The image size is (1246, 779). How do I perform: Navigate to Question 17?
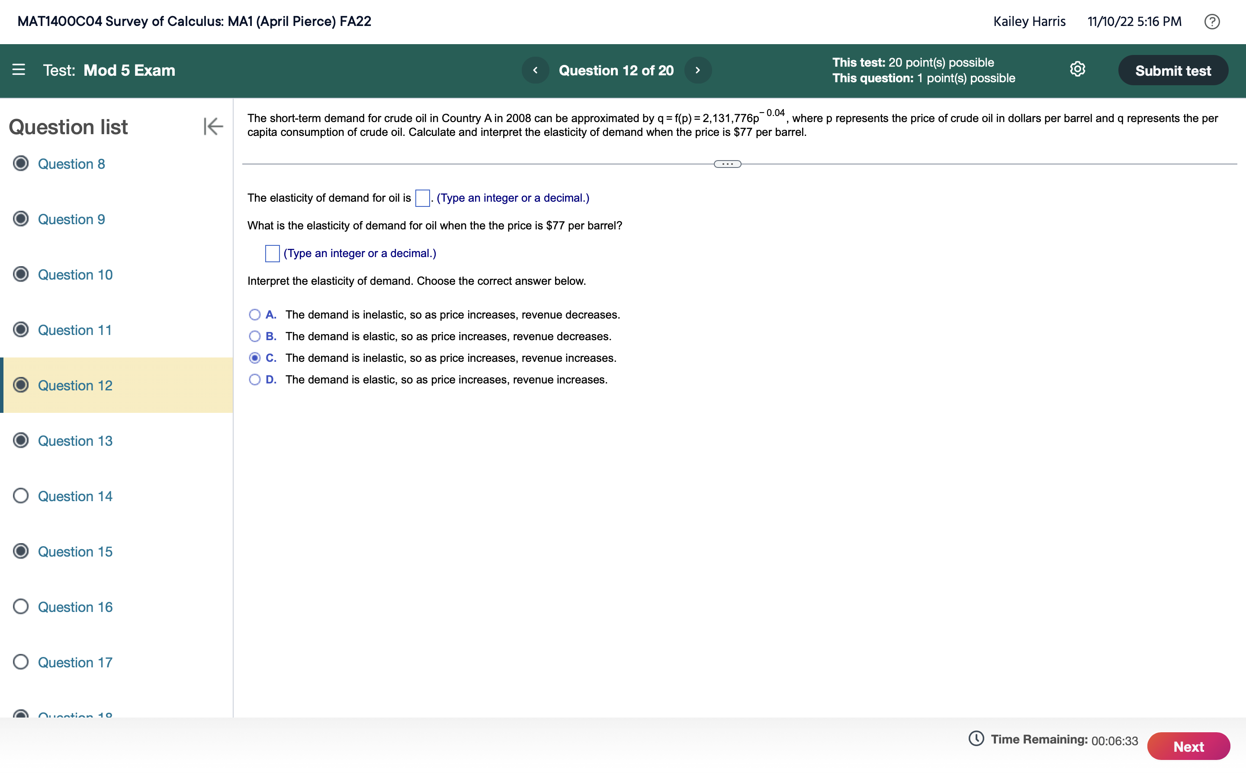point(75,662)
